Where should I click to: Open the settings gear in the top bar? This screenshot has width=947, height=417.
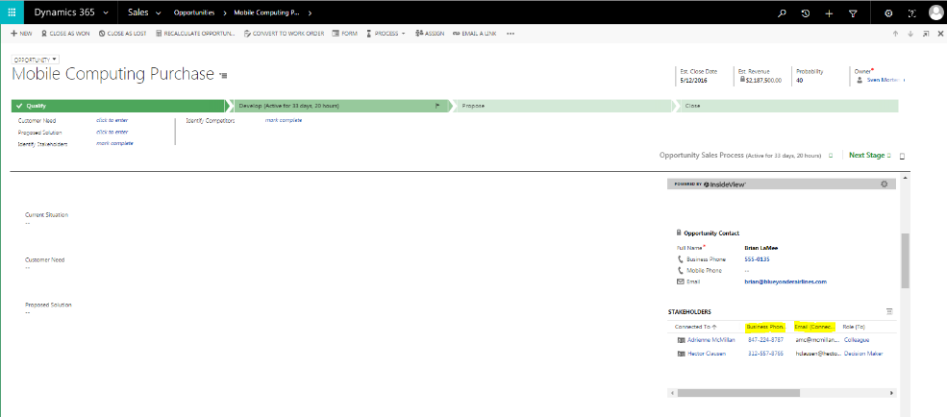point(887,12)
